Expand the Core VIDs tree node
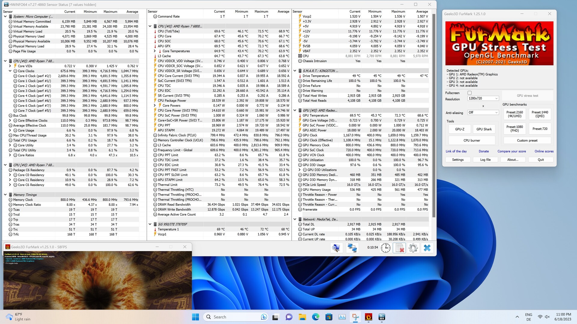The height and width of the screenshot is (324, 577). coord(10,66)
